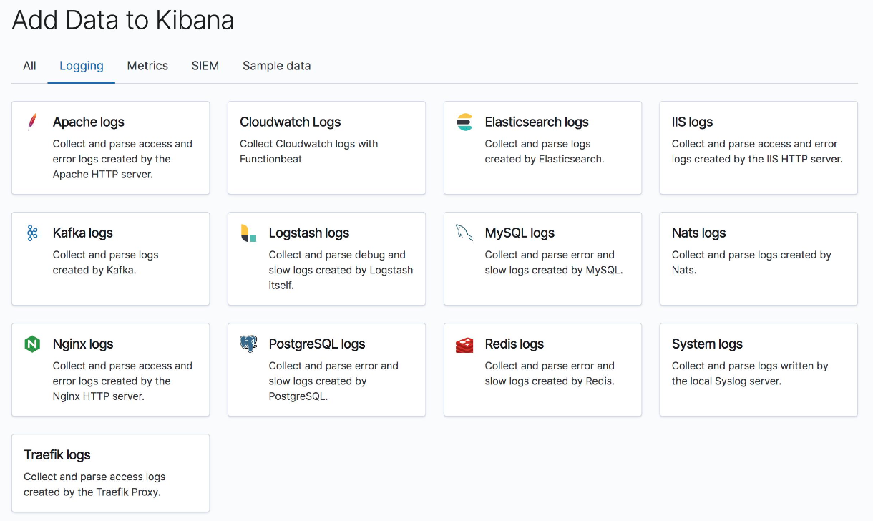Click the Nginx green hexagon icon
The width and height of the screenshot is (873, 521).
point(32,344)
